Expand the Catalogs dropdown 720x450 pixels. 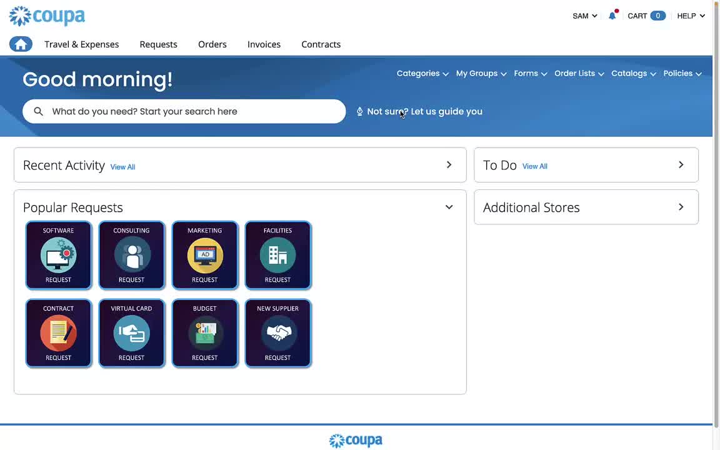(x=634, y=74)
